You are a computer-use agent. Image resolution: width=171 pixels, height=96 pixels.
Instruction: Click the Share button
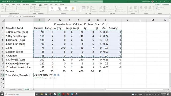pyautogui.click(x=157, y=5)
